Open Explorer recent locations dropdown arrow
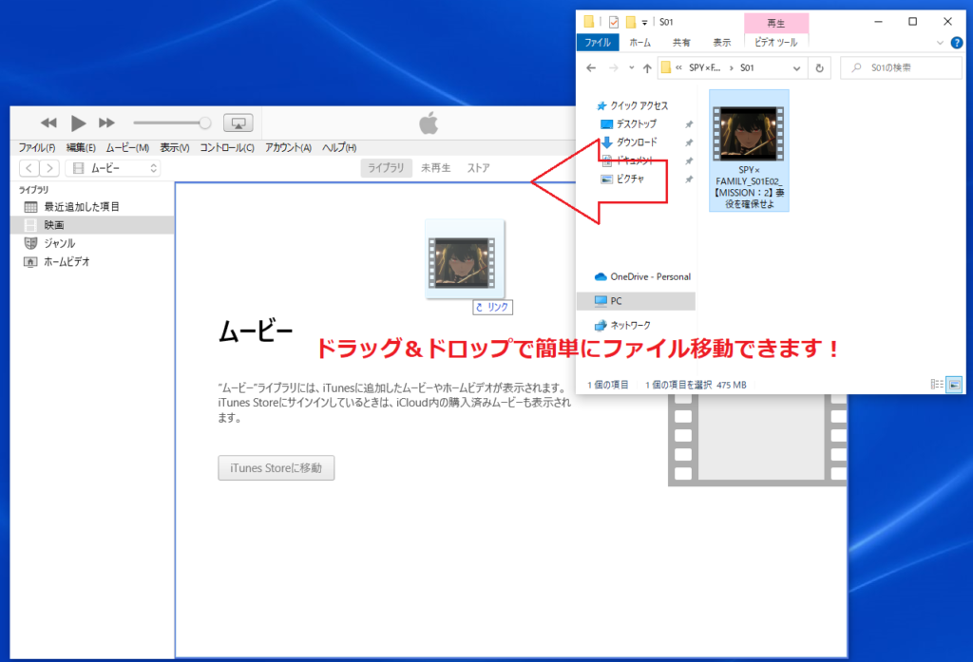This screenshot has height=662, width=973. pyautogui.click(x=632, y=68)
